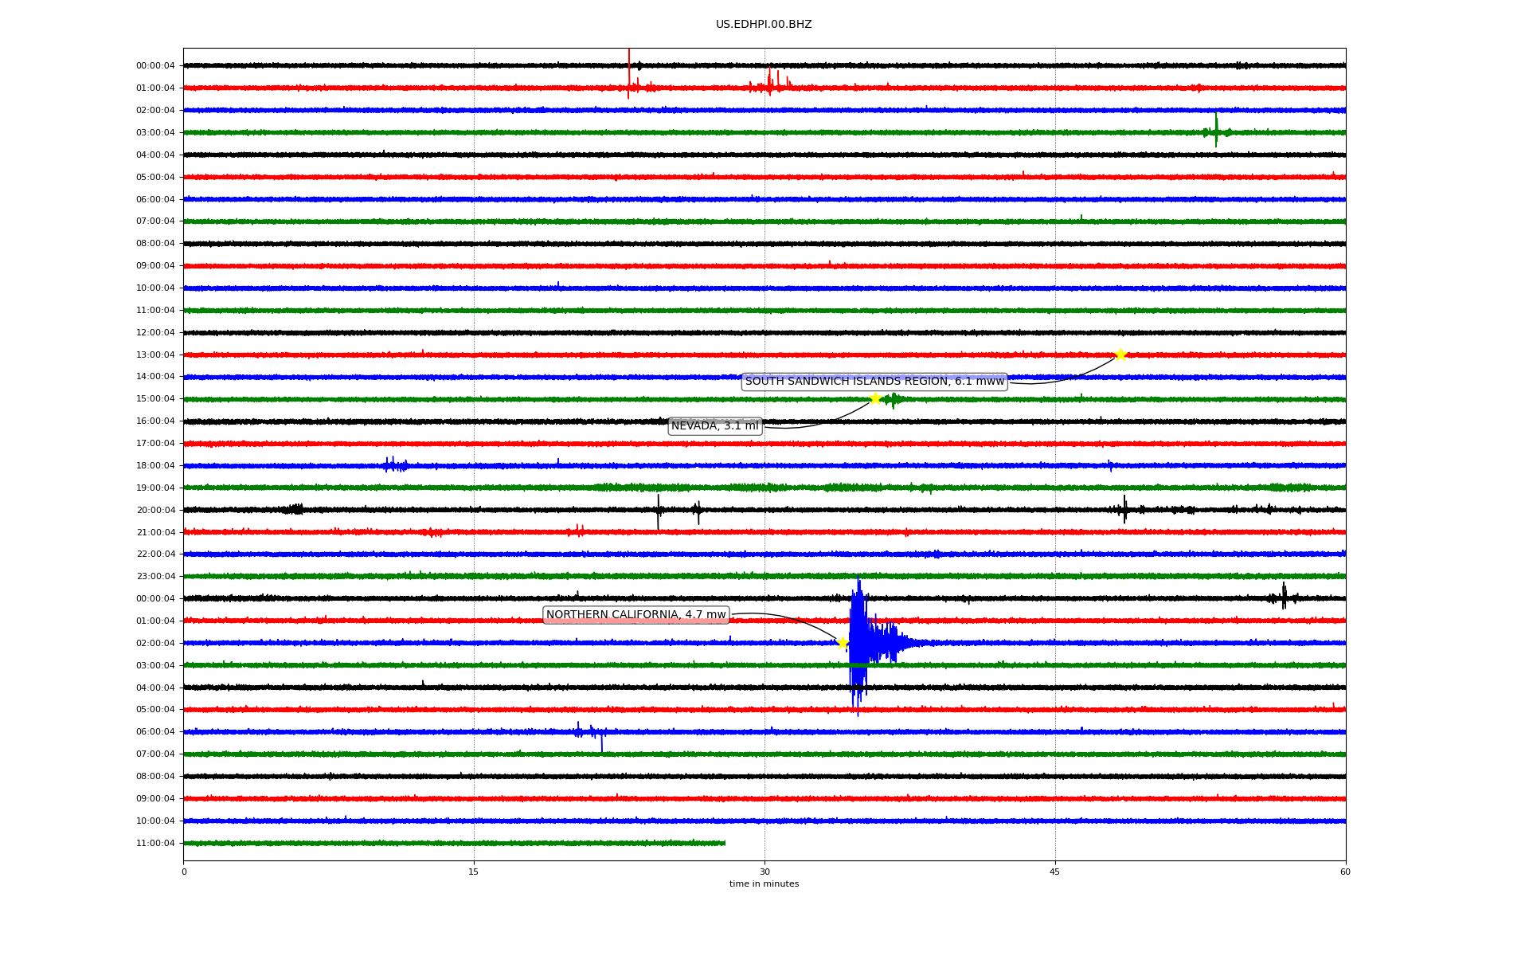1529x956 pixels.
Task: Click the yellow star on the 15:00:04 trace
Action: pyautogui.click(x=875, y=398)
